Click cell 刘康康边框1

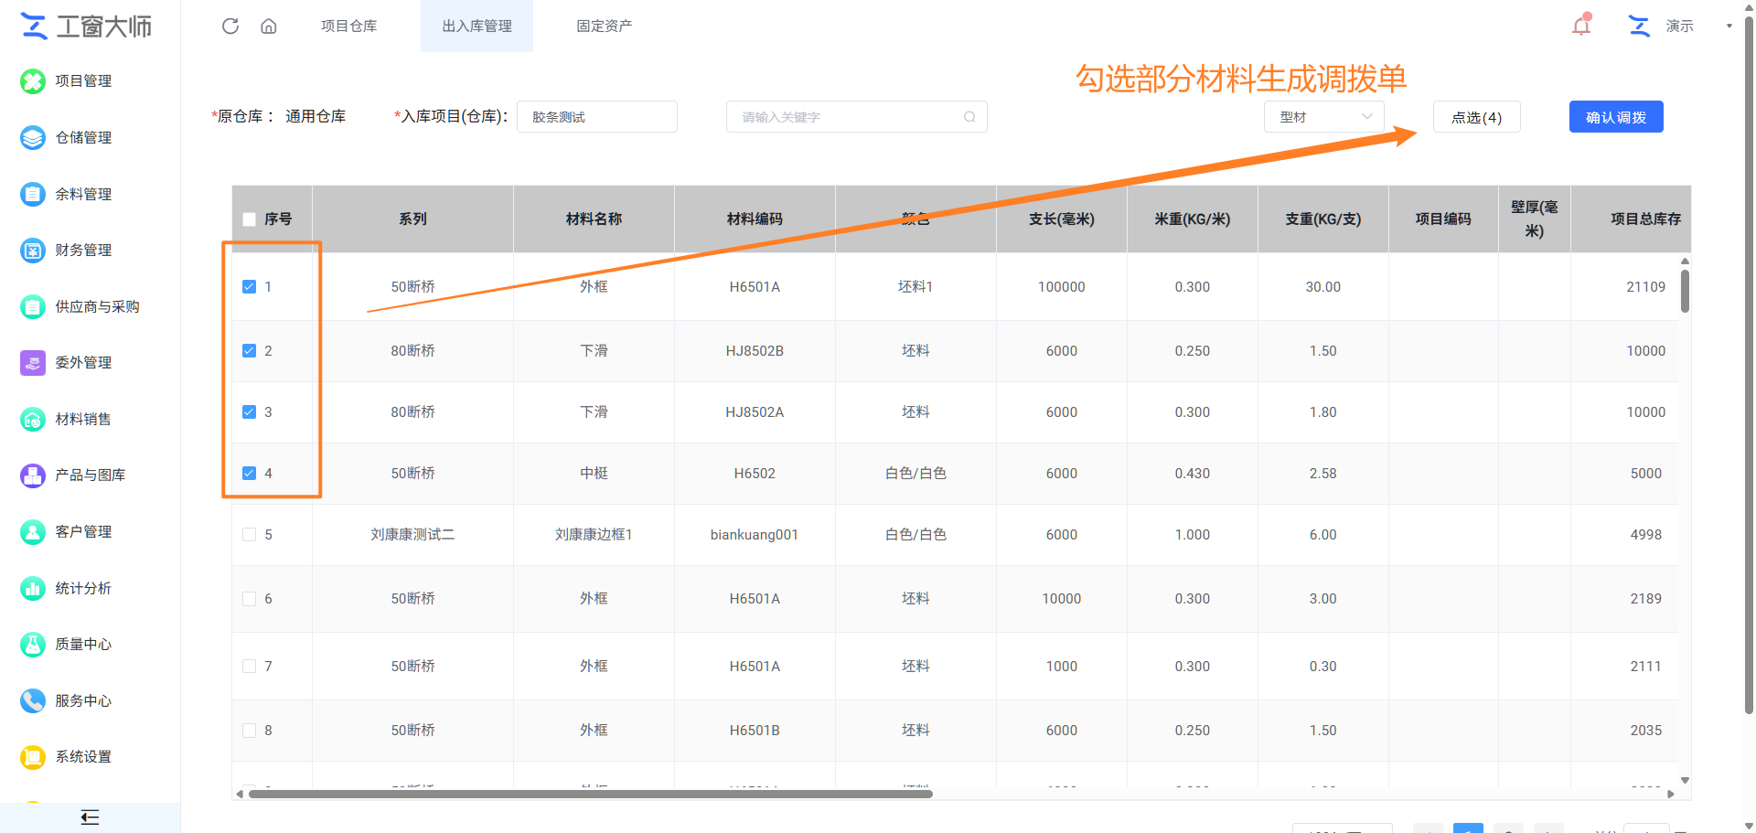[x=594, y=535]
